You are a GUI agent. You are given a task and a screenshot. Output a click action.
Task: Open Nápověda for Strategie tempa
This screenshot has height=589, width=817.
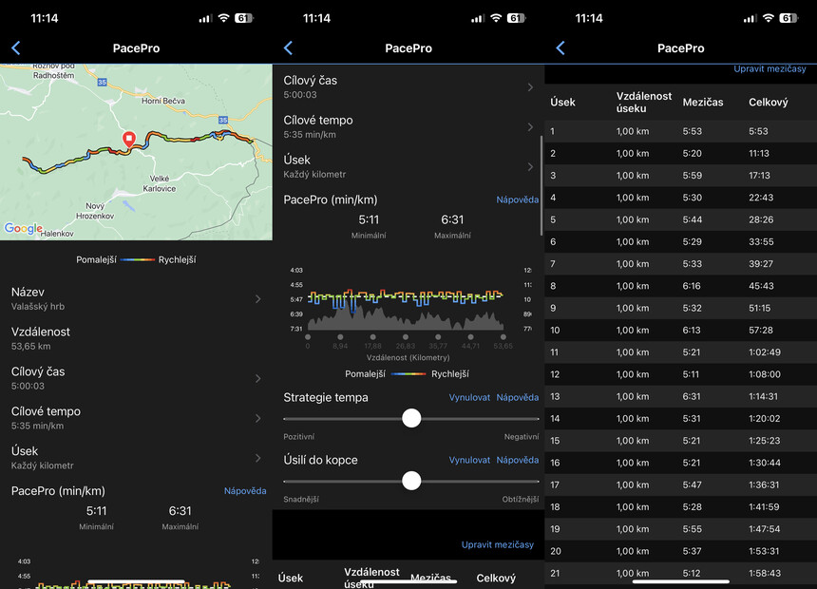[518, 397]
